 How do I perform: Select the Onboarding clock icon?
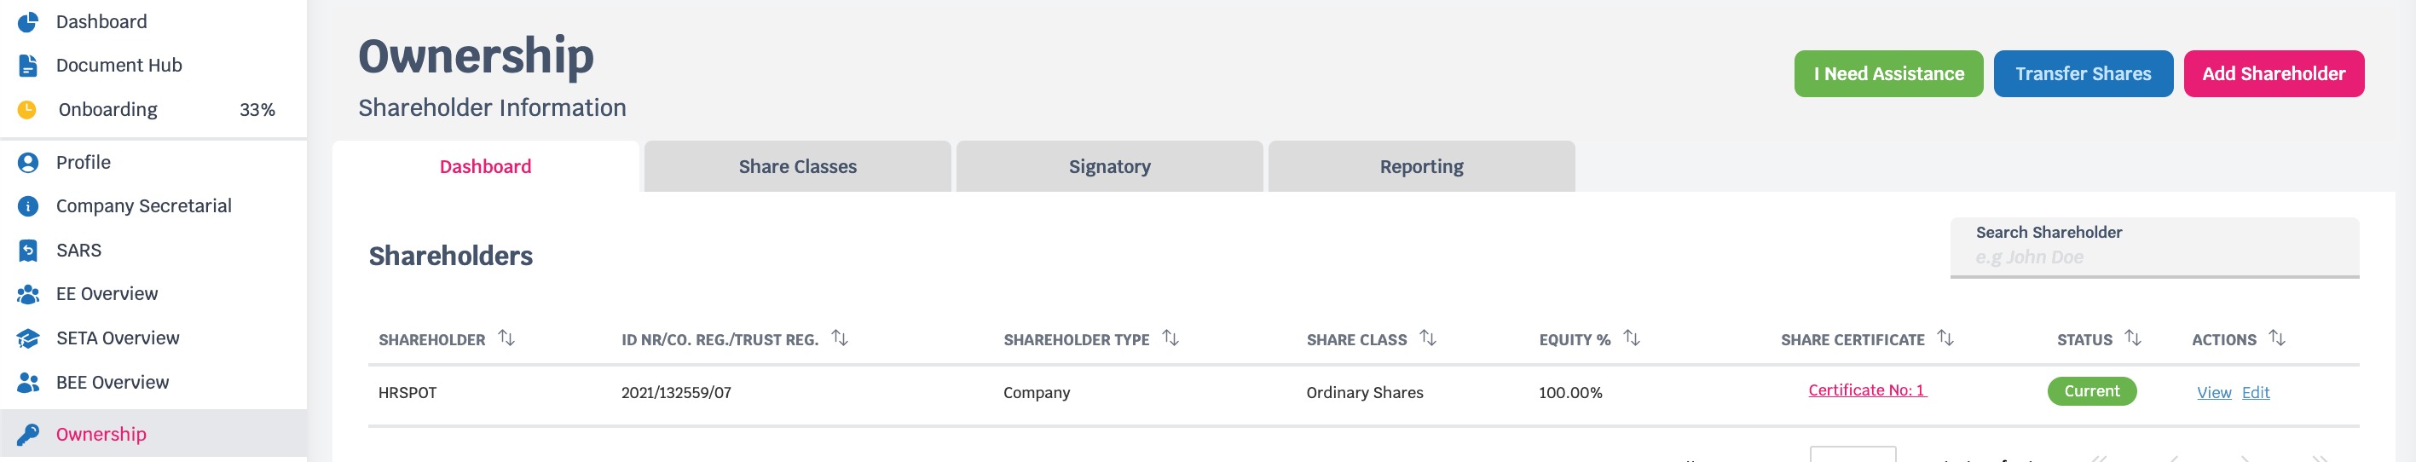coord(28,110)
